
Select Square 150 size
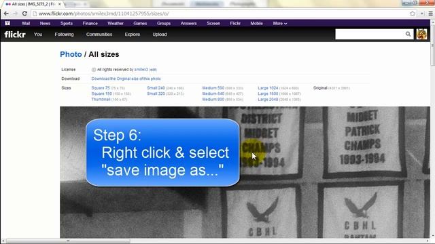(101, 94)
